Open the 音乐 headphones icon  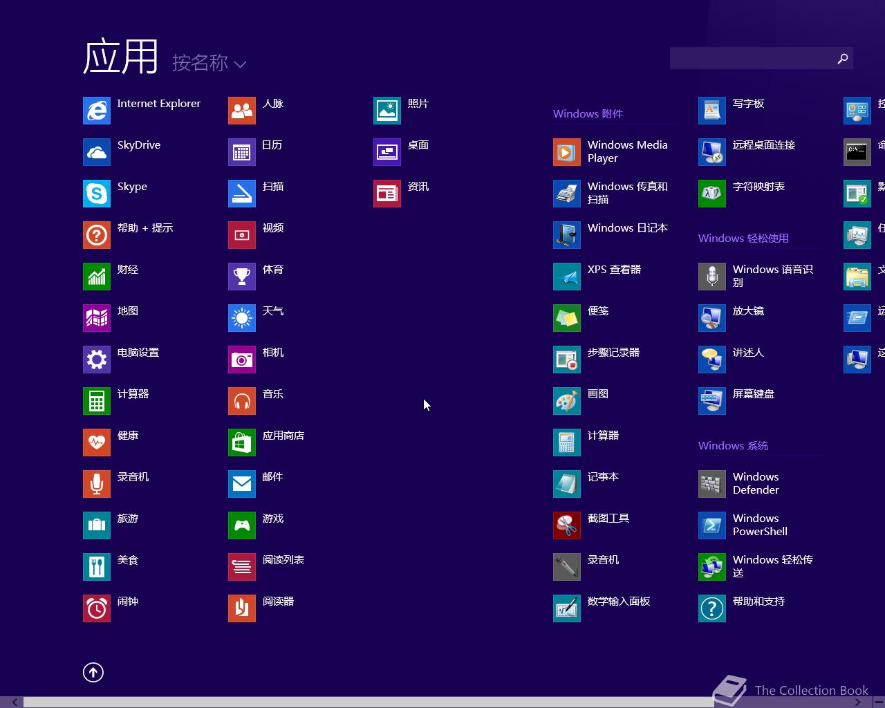coord(242,401)
